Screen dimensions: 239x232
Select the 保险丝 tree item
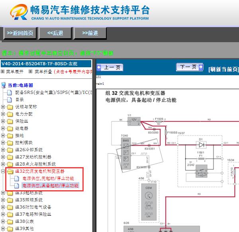[22, 121]
